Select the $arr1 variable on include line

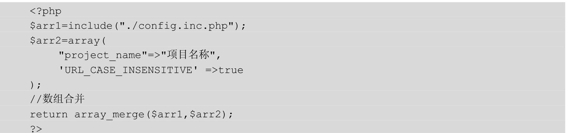point(46,26)
